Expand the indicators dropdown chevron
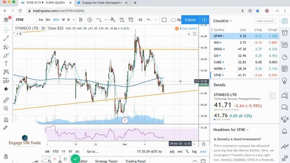 pyautogui.click(x=106, y=19)
